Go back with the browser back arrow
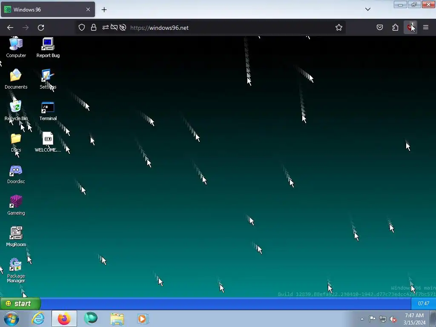 click(x=10, y=28)
